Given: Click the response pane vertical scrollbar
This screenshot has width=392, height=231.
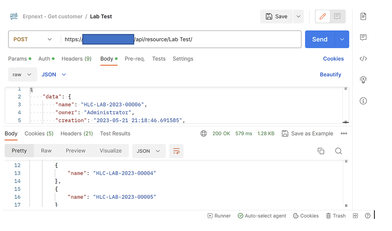Looking at the screenshot, I should [346, 184].
